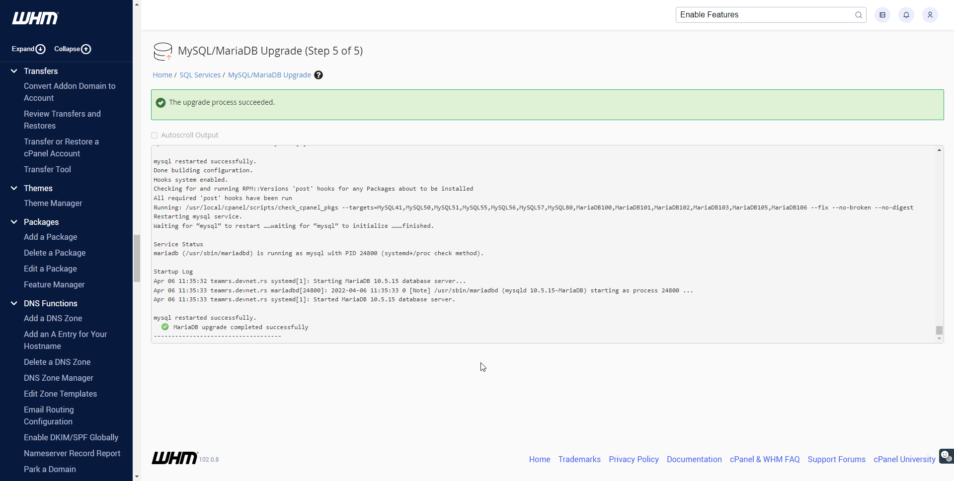954x481 pixels.
Task: Open the feedback chat icon at bottom right
Action: (946, 456)
